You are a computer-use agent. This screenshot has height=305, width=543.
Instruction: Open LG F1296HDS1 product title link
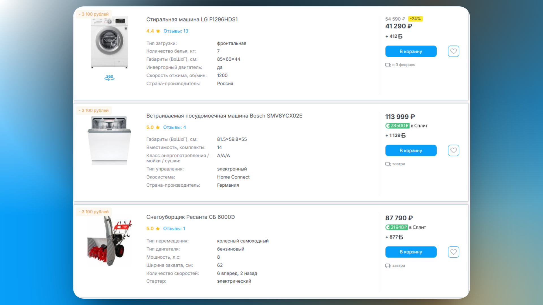pyautogui.click(x=192, y=19)
